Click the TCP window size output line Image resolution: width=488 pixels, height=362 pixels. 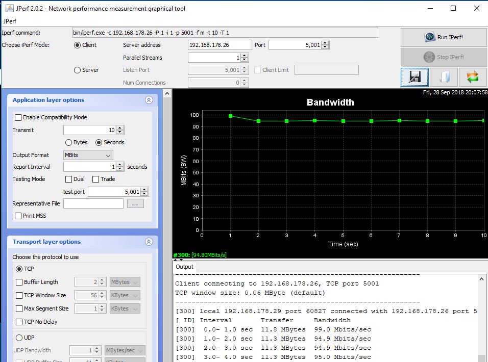pyautogui.click(x=250, y=293)
